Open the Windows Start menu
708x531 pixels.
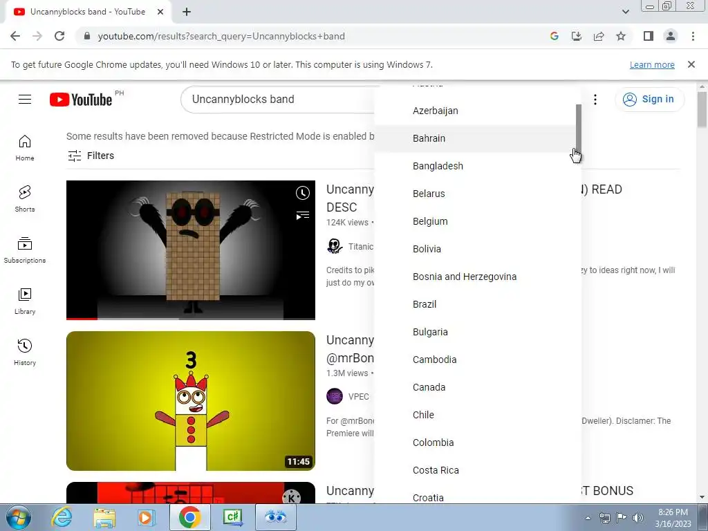(19, 517)
